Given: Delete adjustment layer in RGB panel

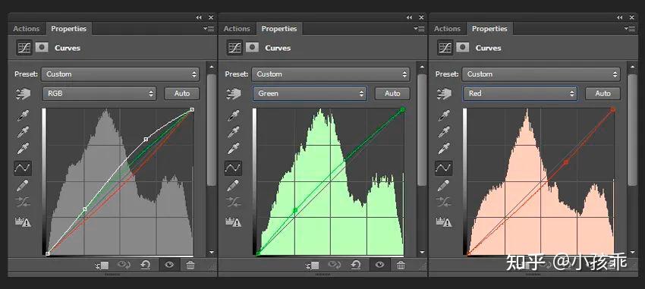Looking at the screenshot, I should [190, 265].
